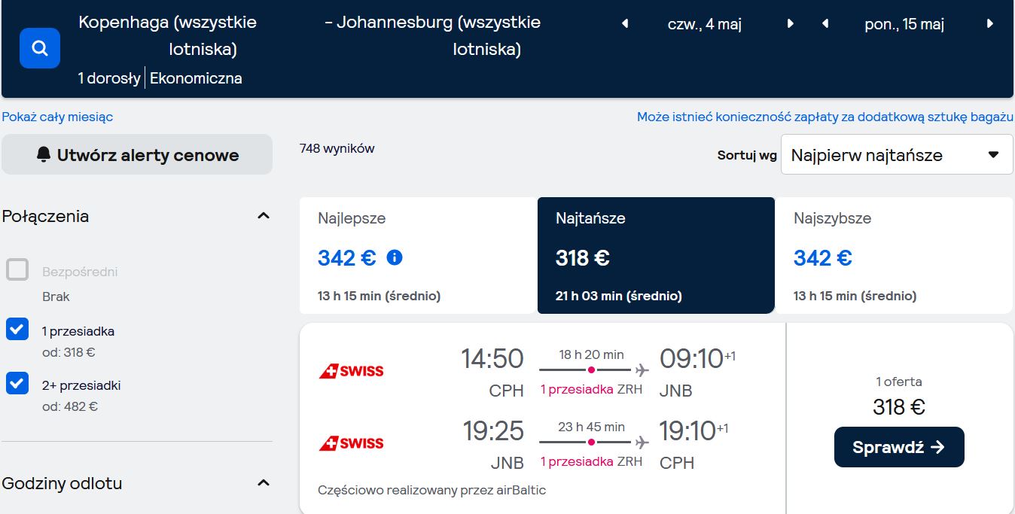
Task: Go to previous departure date arrow
Action: 625,24
